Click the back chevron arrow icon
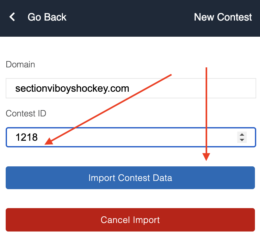Viewport: 260px width, 241px height. click(12, 17)
